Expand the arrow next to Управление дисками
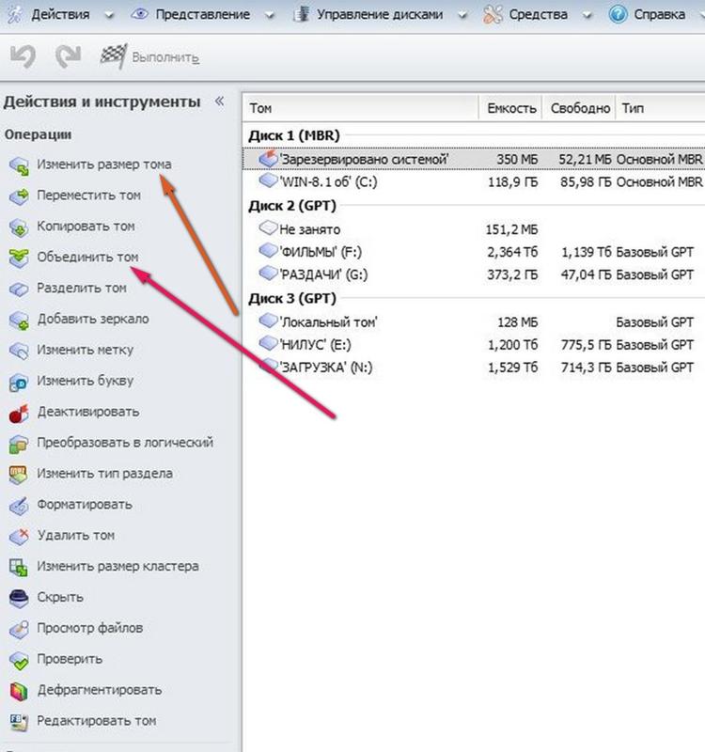 462,15
